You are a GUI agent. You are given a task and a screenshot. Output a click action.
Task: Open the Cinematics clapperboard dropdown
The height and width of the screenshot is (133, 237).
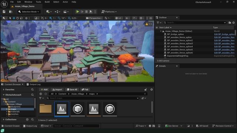tap(66, 11)
